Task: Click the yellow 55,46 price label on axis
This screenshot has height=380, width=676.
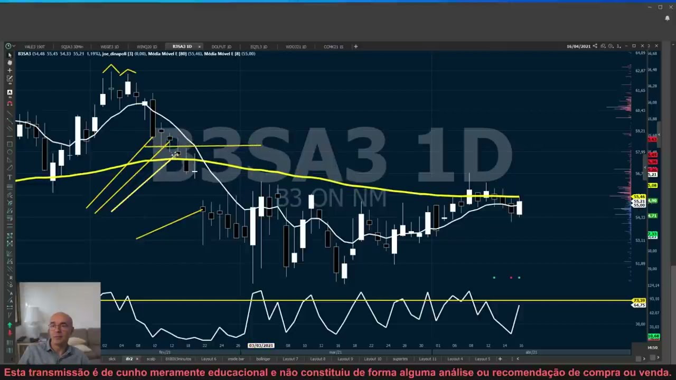Action: (x=639, y=197)
